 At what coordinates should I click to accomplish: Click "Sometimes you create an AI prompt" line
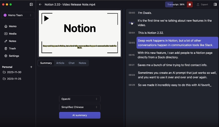[177, 75]
